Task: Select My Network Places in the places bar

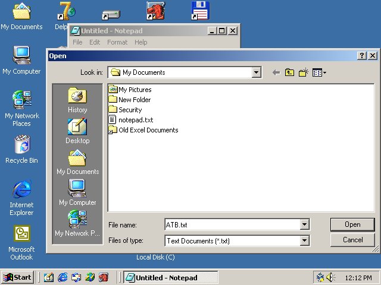Action: tap(77, 223)
